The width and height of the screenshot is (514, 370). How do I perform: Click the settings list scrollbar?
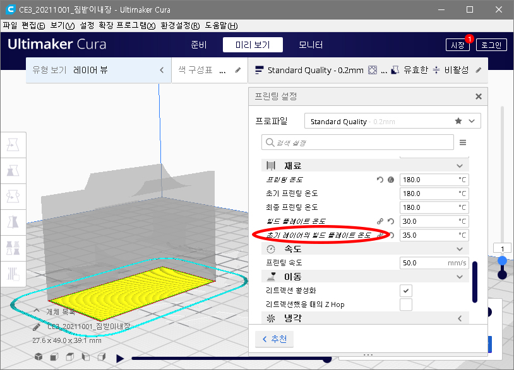pos(475,282)
